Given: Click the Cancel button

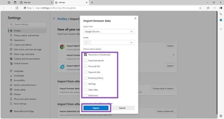Looking at the screenshot, I should [x=122, y=108].
